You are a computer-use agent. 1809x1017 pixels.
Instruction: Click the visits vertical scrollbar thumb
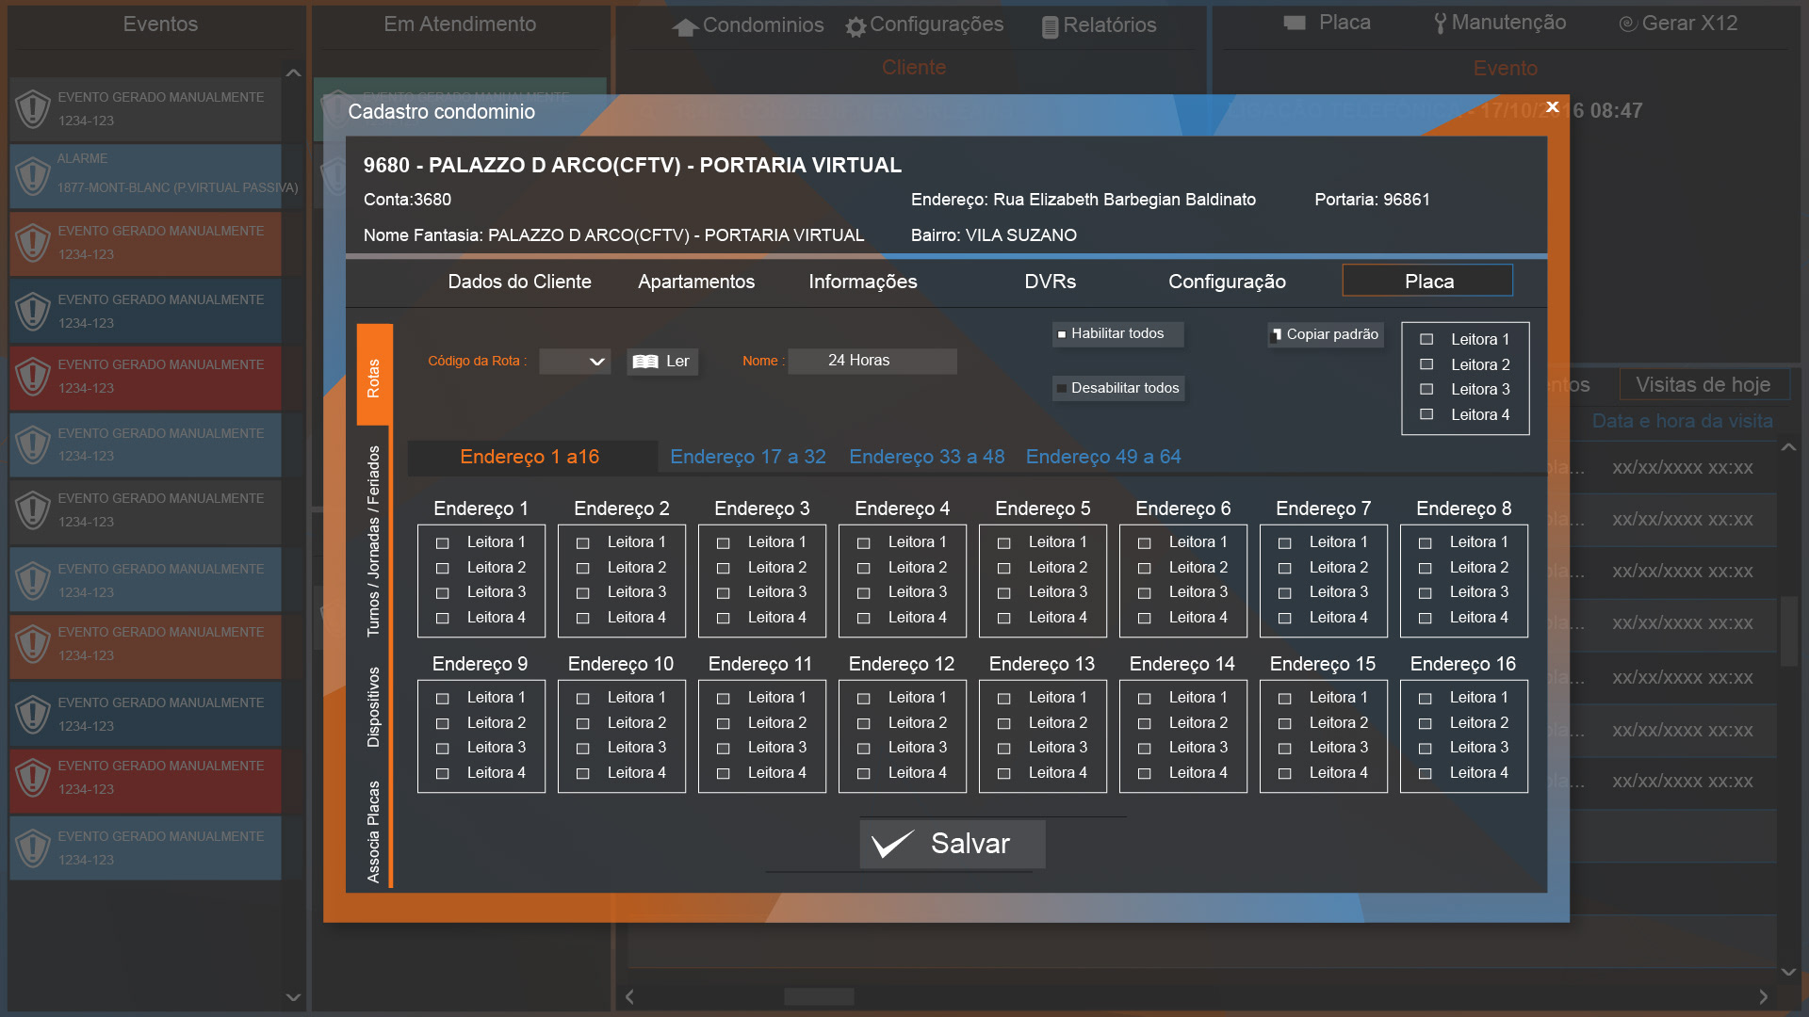(1788, 630)
